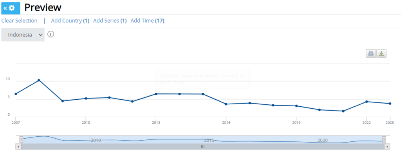This screenshot has height=155, width=401.
Task: Open Add Series selection
Action: click(x=110, y=21)
